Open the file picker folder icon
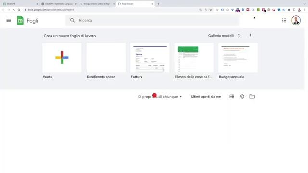This screenshot has width=308, height=173. click(252, 96)
